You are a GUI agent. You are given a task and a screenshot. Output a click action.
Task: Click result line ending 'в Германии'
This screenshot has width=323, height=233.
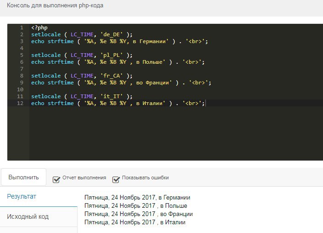(137, 197)
